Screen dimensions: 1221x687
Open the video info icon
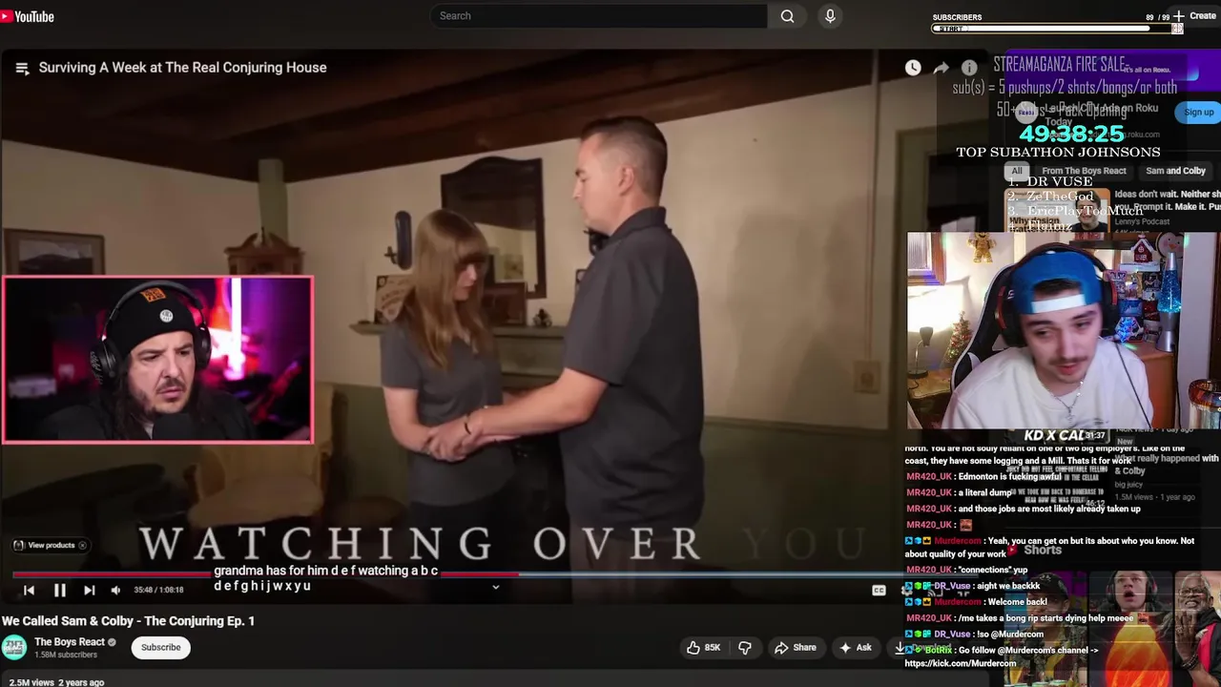[x=969, y=68]
